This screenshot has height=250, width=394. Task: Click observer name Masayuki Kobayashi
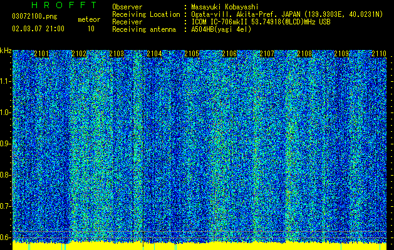[224, 7]
